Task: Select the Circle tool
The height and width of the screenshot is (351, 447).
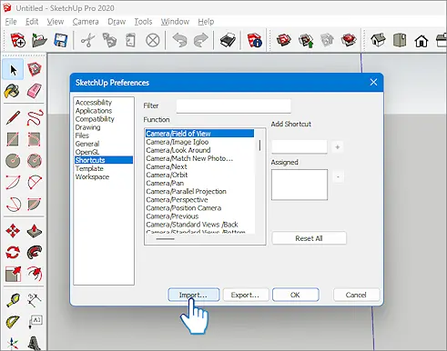Action: click(13, 161)
